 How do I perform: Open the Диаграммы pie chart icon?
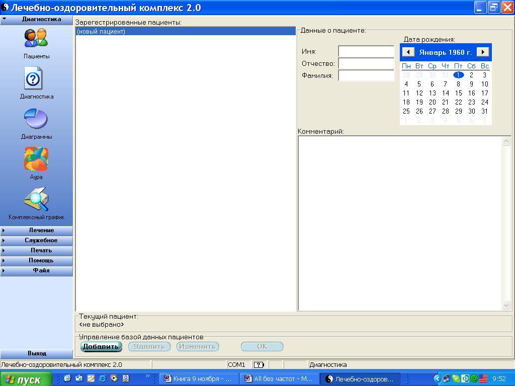(x=36, y=119)
